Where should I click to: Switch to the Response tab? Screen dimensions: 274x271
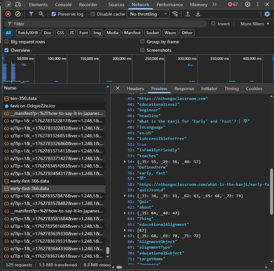pyautogui.click(x=184, y=88)
